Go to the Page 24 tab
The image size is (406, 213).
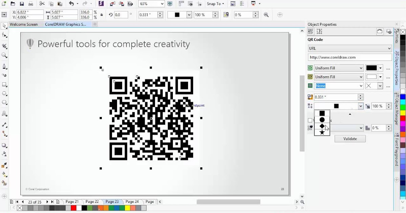(132, 202)
